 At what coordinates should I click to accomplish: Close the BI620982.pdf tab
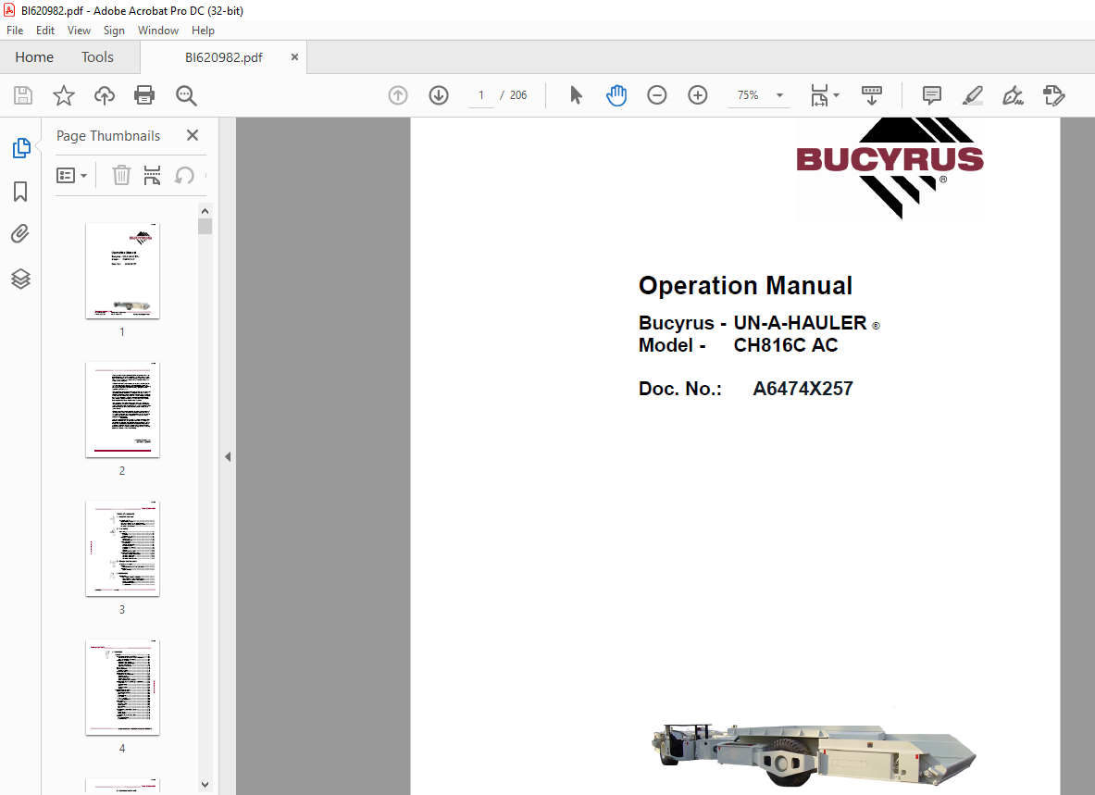click(x=294, y=57)
